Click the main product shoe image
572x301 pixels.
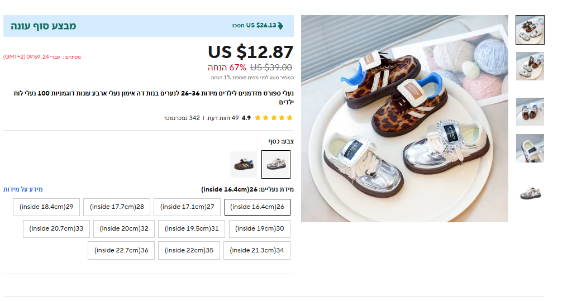[404, 118]
